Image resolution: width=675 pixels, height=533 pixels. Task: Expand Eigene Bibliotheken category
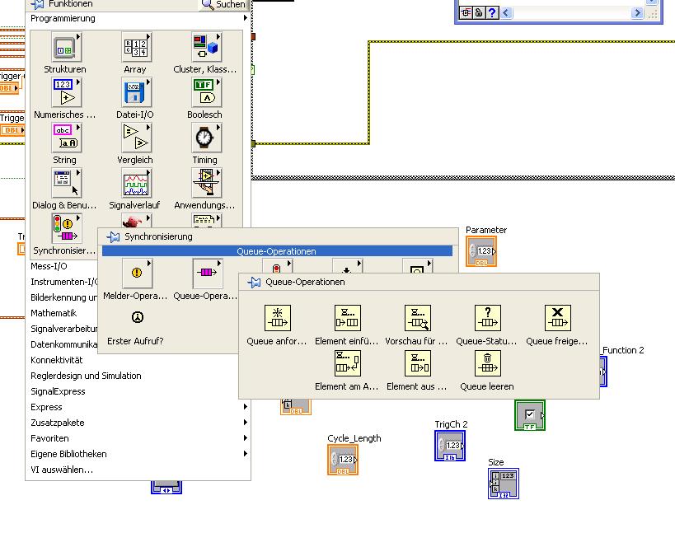(x=138, y=454)
